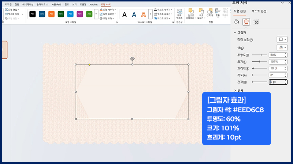293x164 pixels.
Task: Adjust the 투명도 slider
Action: (259, 55)
